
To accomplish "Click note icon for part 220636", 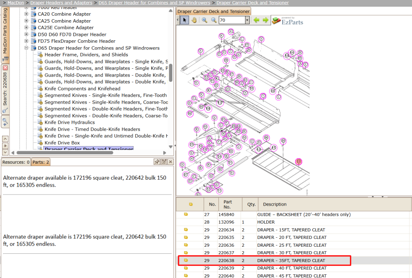I will click(x=186, y=245).
